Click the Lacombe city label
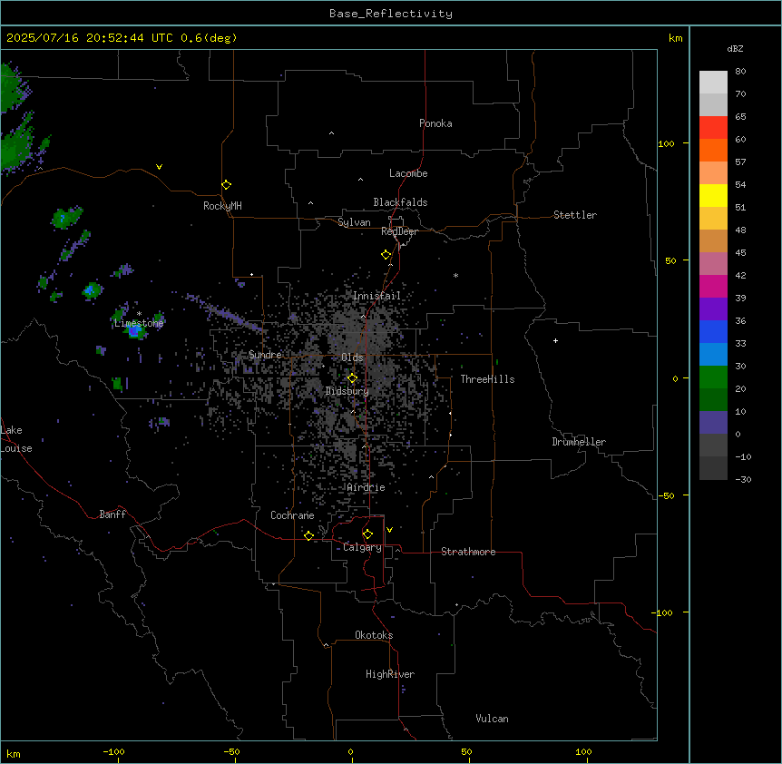This screenshot has height=764, width=782. pos(408,173)
